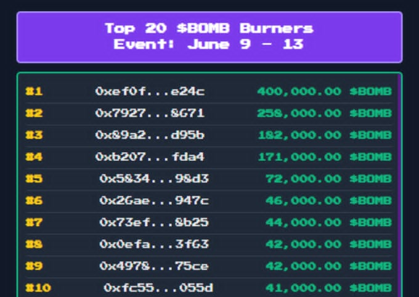This screenshot has height=297, width=419.
Task: Click address 0x73ef...8b25
Action: [154, 222]
